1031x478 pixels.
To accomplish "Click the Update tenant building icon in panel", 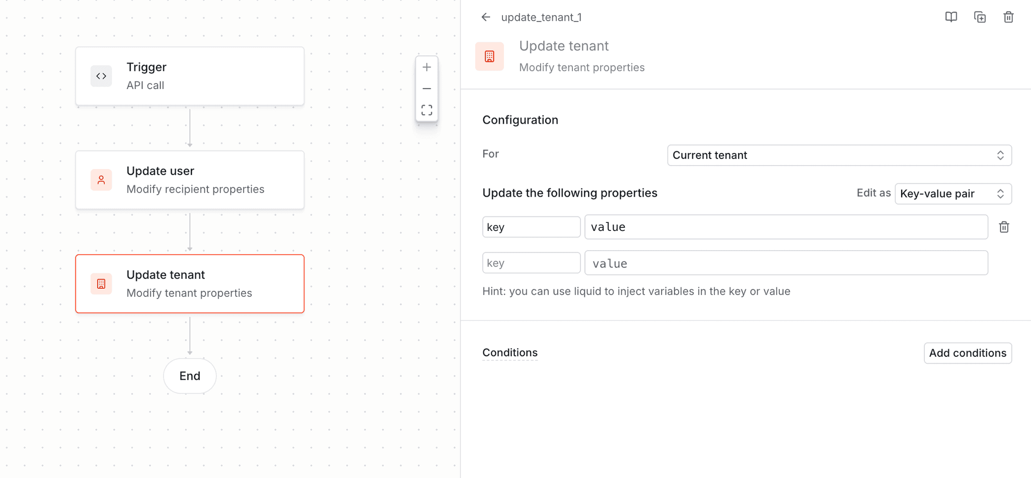I will pyautogui.click(x=489, y=56).
